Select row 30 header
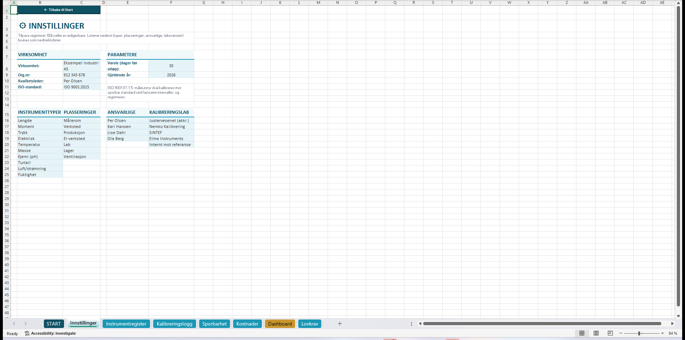685x340 pixels. [7, 205]
